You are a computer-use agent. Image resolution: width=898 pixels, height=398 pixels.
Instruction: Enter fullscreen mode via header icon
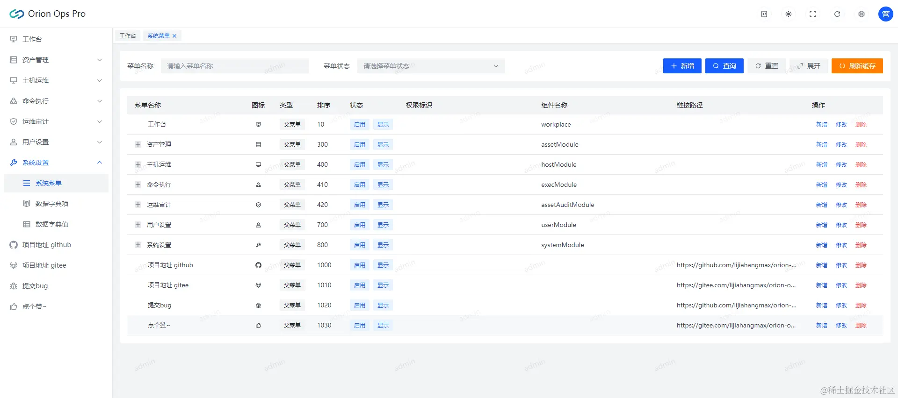click(813, 14)
